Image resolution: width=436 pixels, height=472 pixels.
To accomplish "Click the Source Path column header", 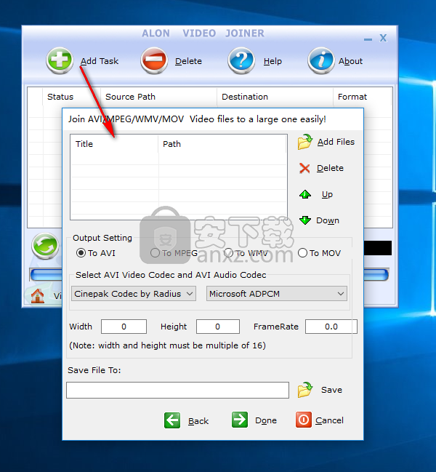I will click(158, 97).
